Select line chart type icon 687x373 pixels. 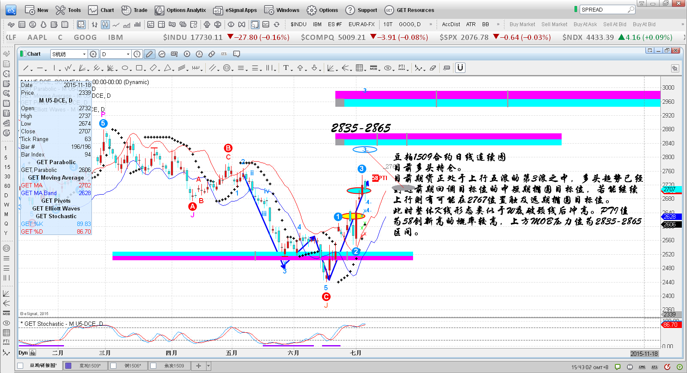[x=116, y=24]
